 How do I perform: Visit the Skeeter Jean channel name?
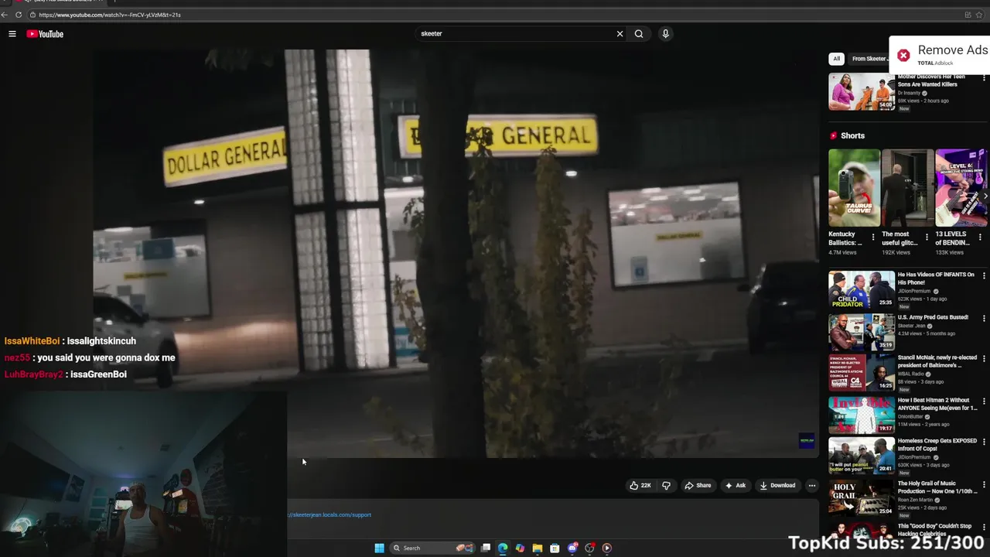pos(911,326)
